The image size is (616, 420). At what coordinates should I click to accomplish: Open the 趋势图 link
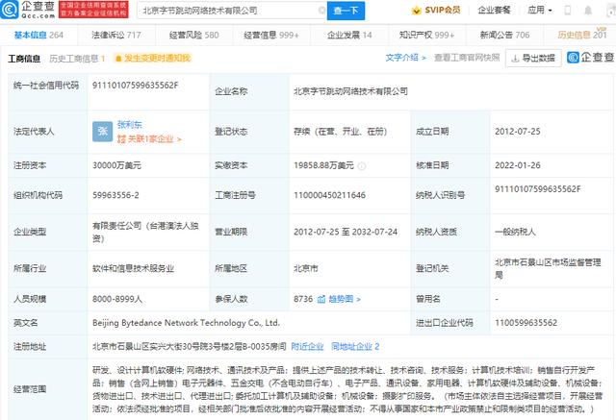click(345, 299)
